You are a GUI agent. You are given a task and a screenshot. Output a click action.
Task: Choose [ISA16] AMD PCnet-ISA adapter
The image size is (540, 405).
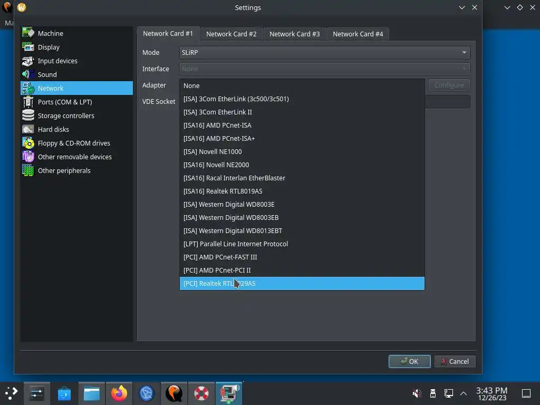click(302, 126)
